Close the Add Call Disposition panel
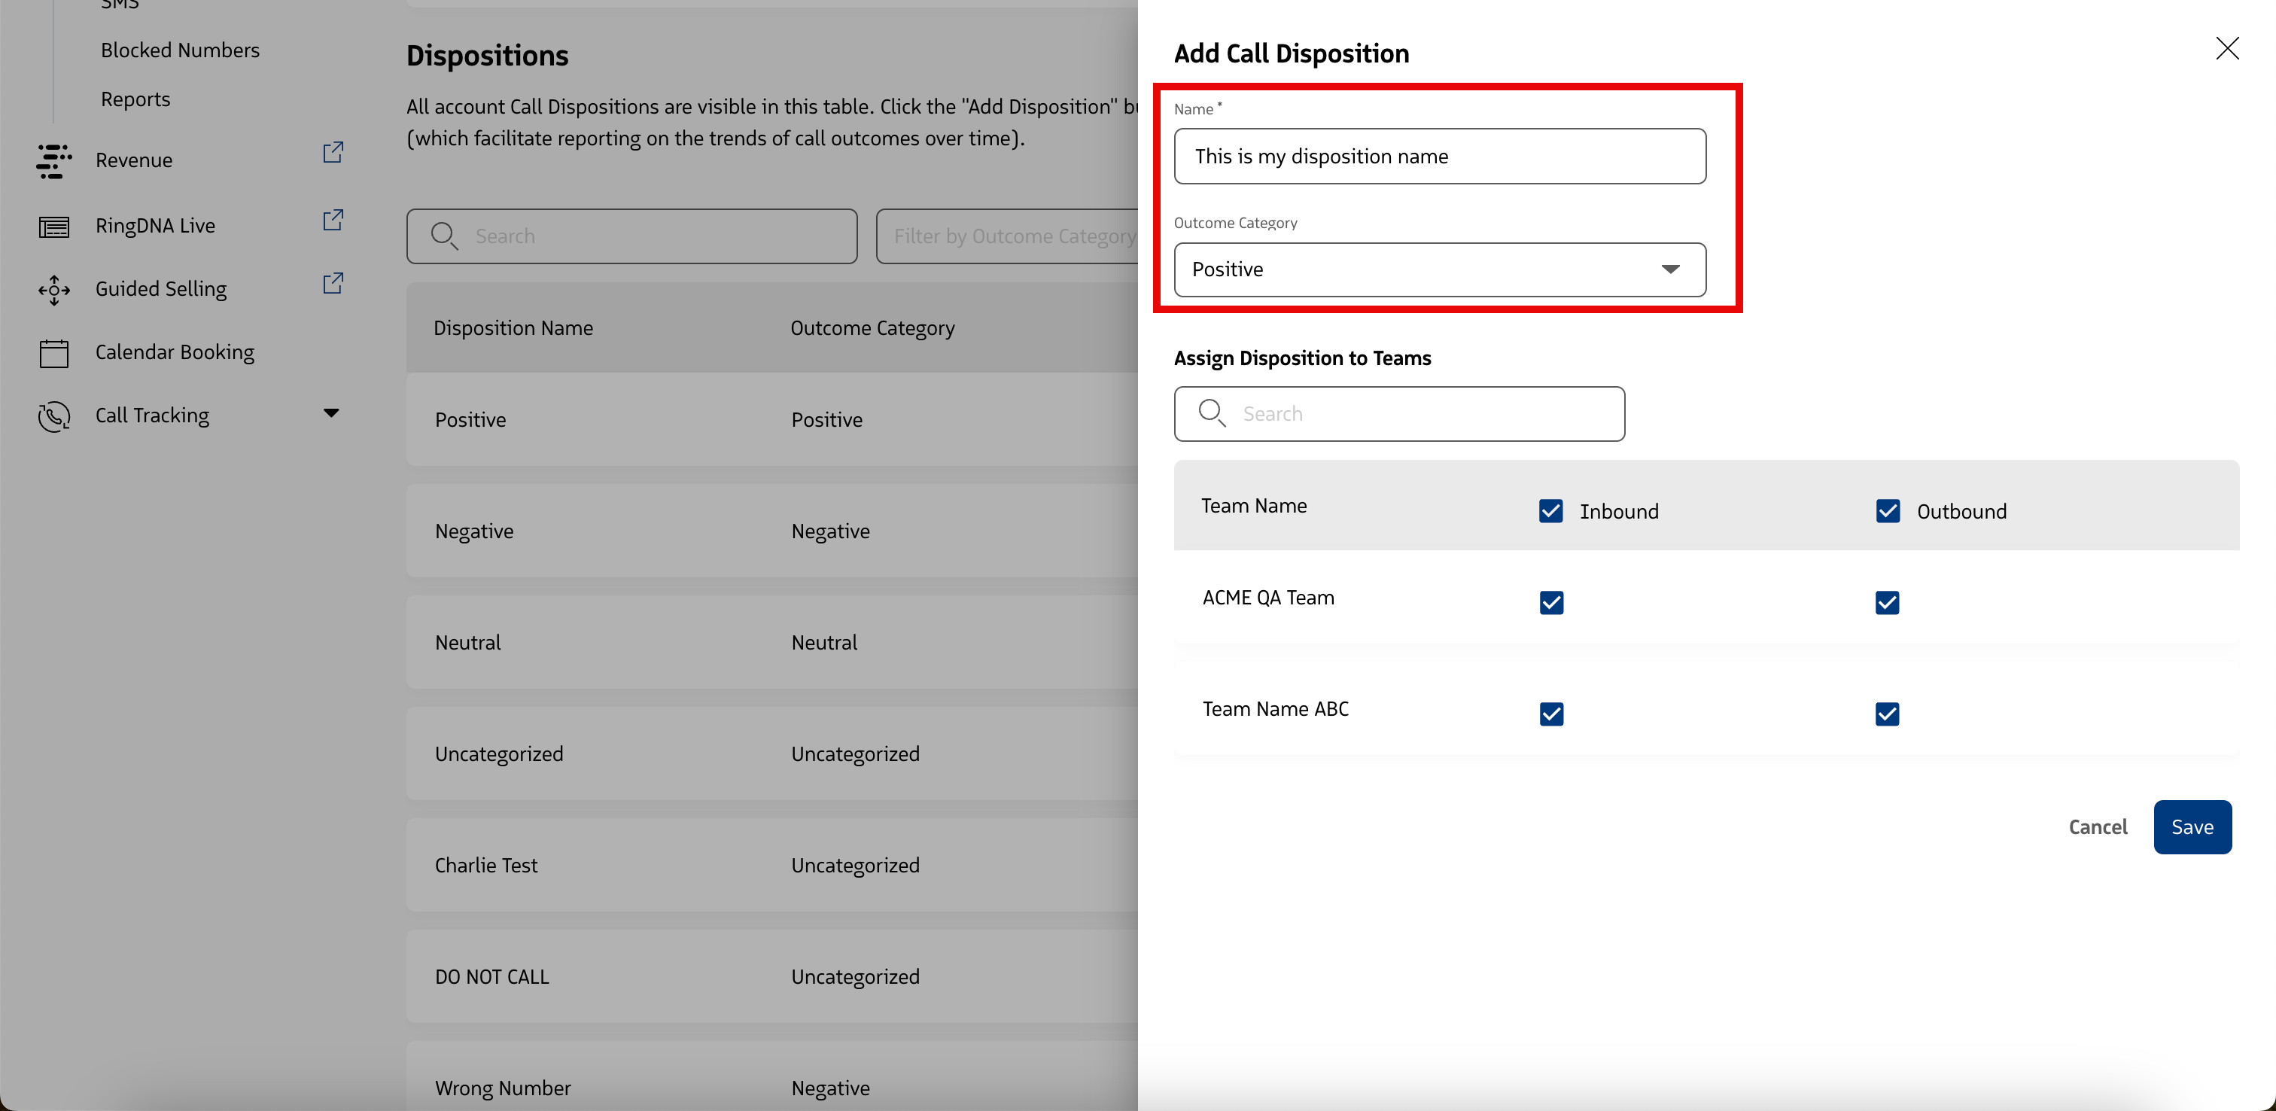 (x=2226, y=49)
